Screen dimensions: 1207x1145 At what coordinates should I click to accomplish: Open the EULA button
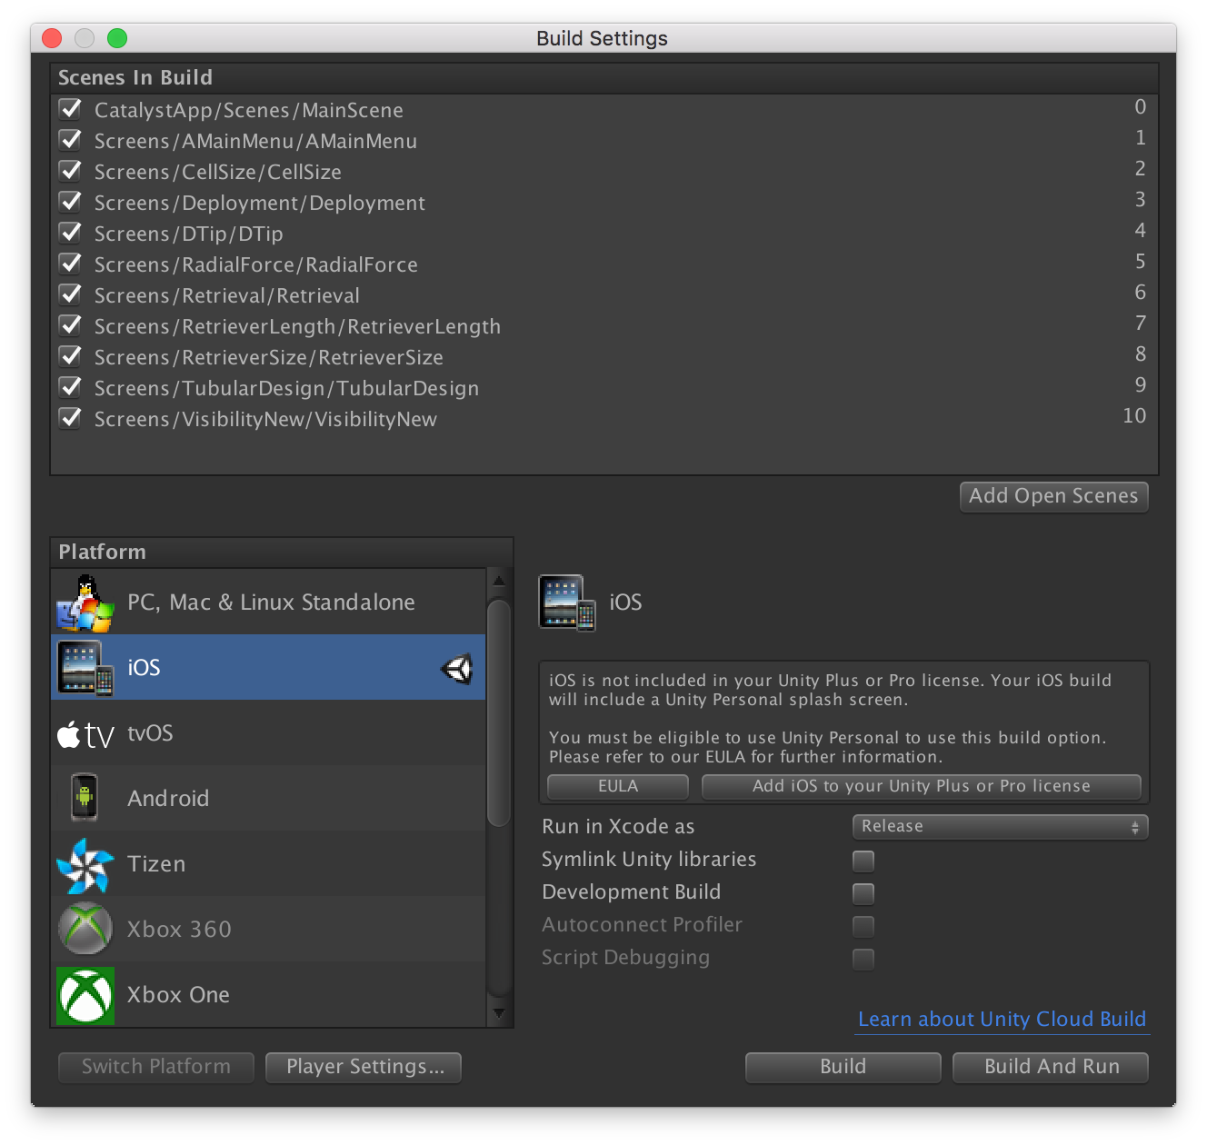(618, 787)
